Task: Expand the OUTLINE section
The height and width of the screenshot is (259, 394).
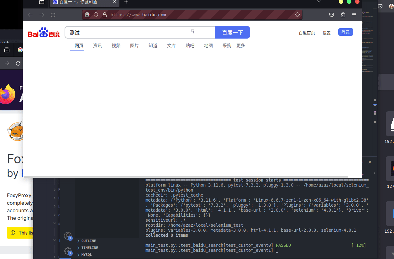Action: (89, 241)
